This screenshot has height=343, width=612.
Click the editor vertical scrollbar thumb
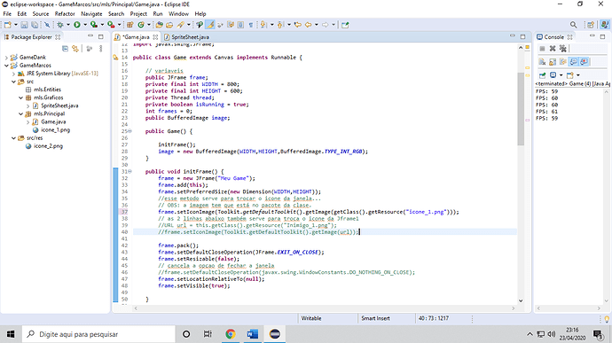click(521, 108)
